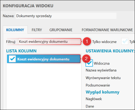Click the red marker number 1
The height and width of the screenshot is (110, 135).
coord(87,41)
